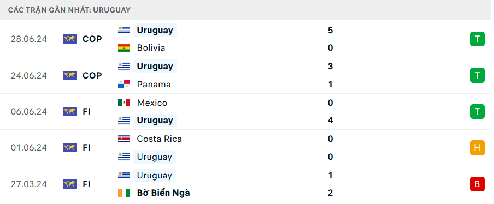Open the Panama team link
Viewport: 494px width, 204px height.
click(154, 84)
